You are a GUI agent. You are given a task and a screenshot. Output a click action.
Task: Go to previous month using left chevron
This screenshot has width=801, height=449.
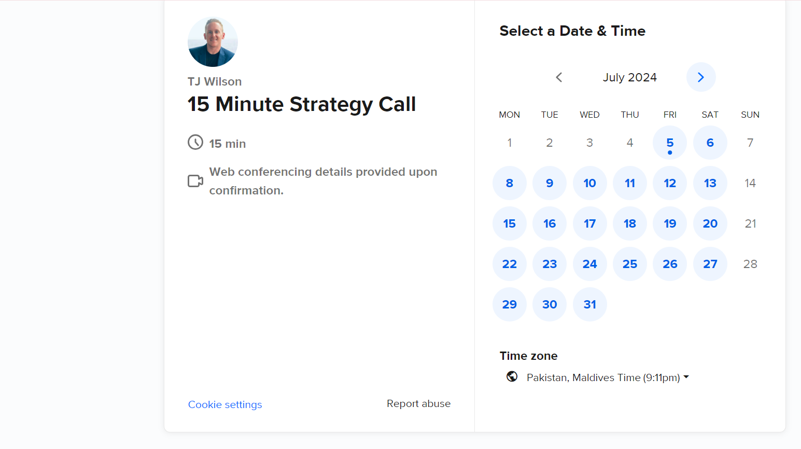[559, 77]
